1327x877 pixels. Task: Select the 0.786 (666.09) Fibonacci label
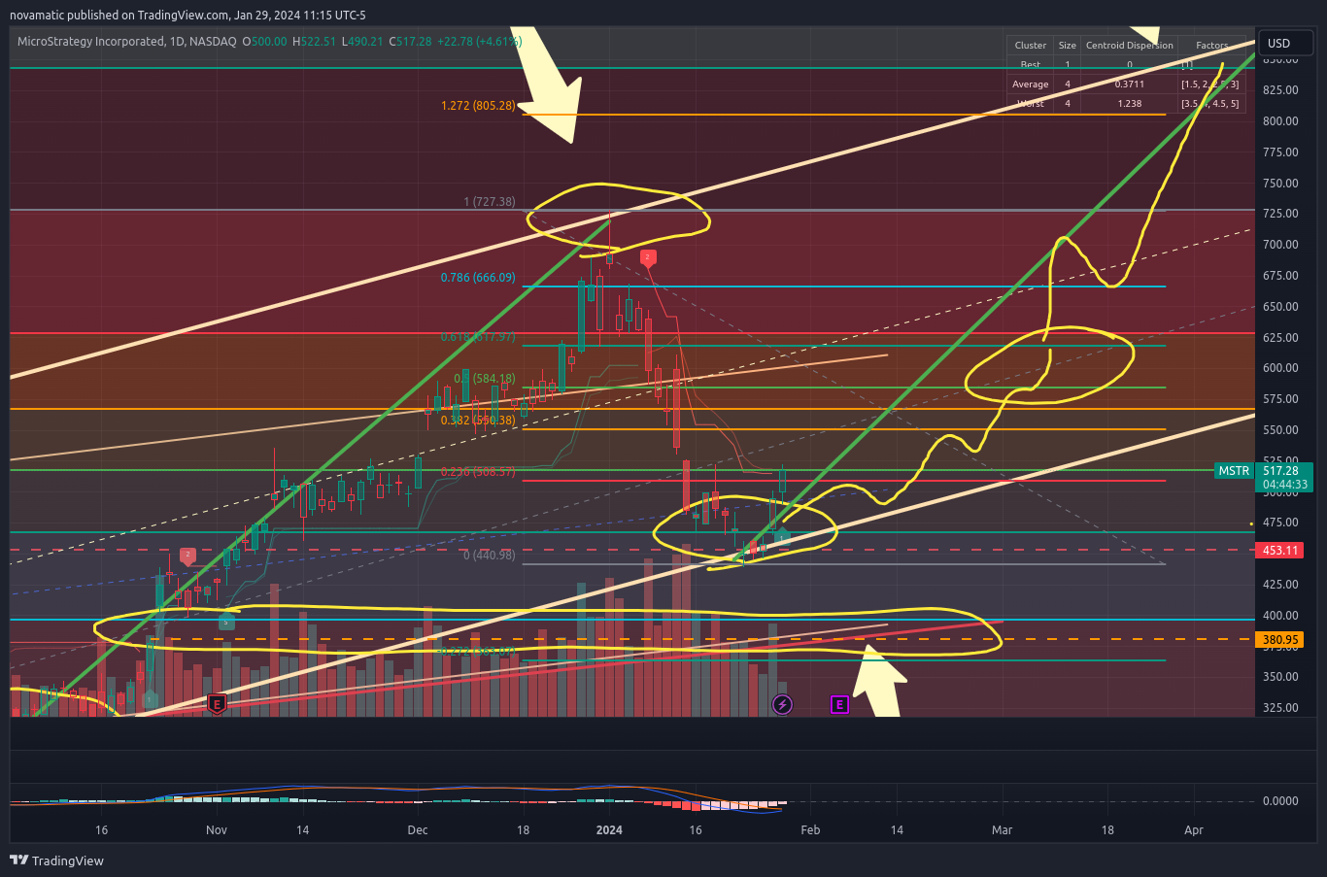coord(478,278)
